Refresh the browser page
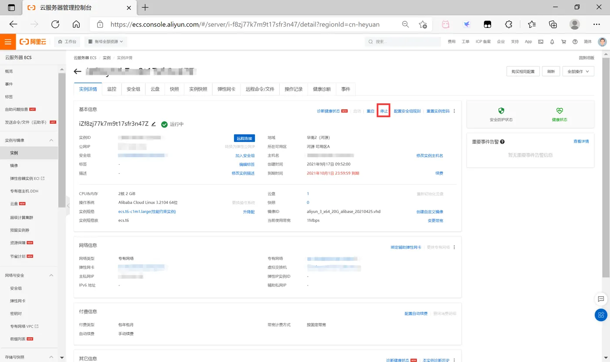Image resolution: width=610 pixels, height=362 pixels. pyautogui.click(x=55, y=24)
